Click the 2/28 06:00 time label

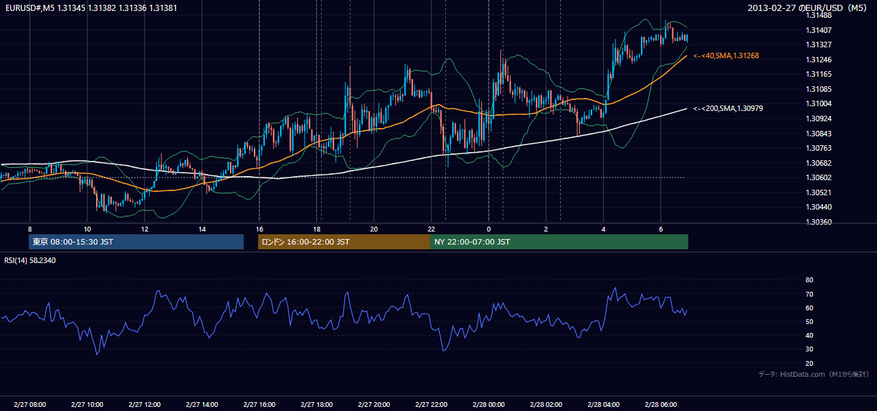click(x=661, y=405)
